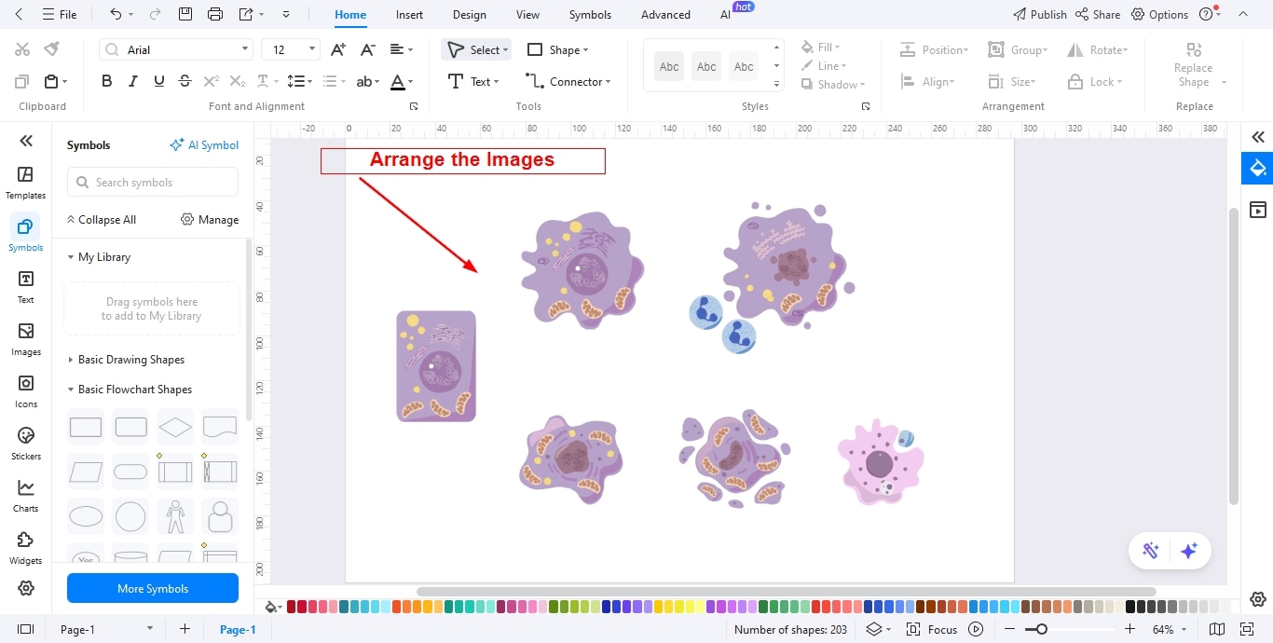Click the Redo arrow icon
The image size is (1273, 643).
[x=155, y=14]
